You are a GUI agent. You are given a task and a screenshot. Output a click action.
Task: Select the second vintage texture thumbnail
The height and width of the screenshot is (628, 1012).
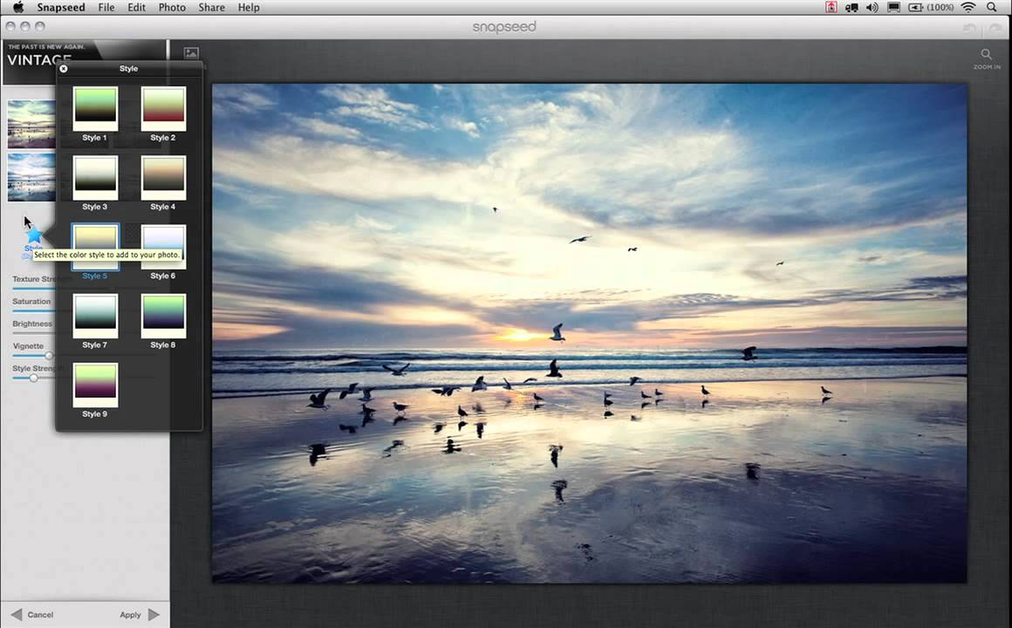pos(31,177)
